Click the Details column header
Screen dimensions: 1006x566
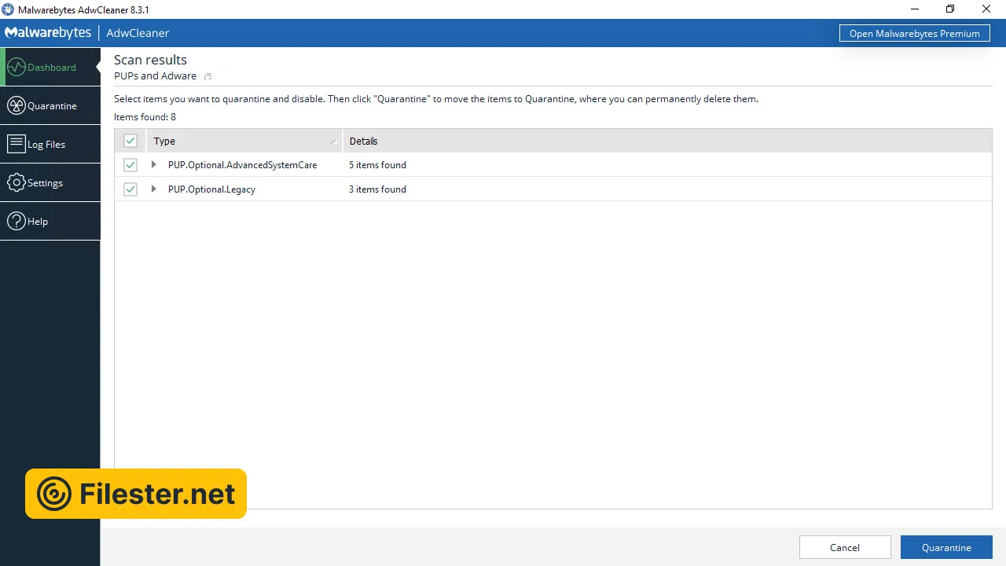click(364, 141)
